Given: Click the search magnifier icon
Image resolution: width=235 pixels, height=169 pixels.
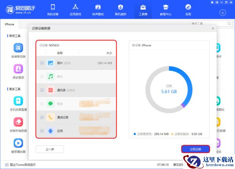Looking at the screenshot, I should (x=229, y=23).
